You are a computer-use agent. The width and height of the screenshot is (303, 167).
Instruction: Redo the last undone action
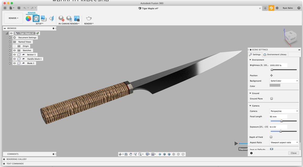tap(32, 8)
